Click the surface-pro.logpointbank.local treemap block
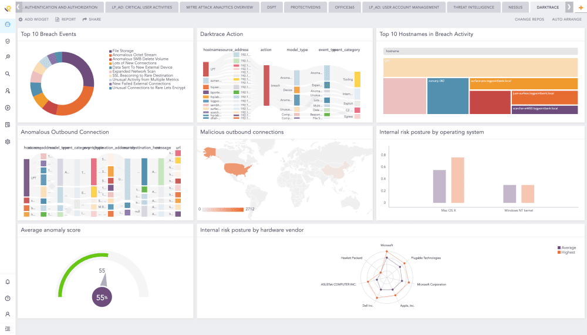The height and width of the screenshot is (335, 587). [524, 83]
